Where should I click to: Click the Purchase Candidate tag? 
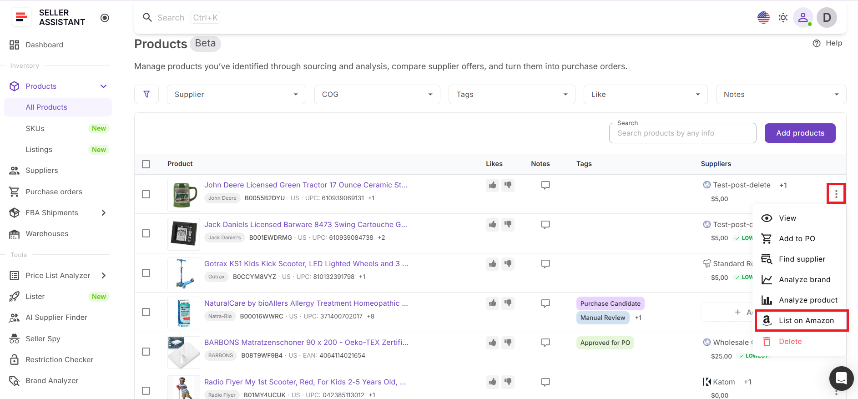click(610, 303)
